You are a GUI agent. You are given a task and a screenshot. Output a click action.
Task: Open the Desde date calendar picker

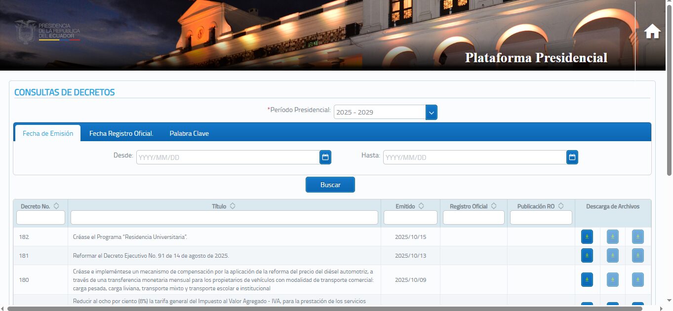[x=325, y=157]
